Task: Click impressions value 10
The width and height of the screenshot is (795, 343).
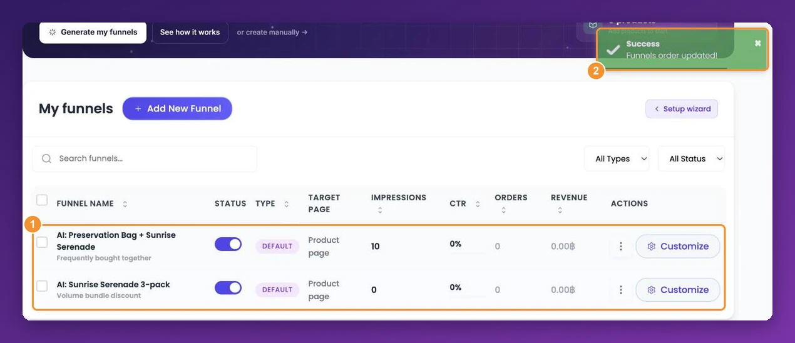Action: click(376, 247)
